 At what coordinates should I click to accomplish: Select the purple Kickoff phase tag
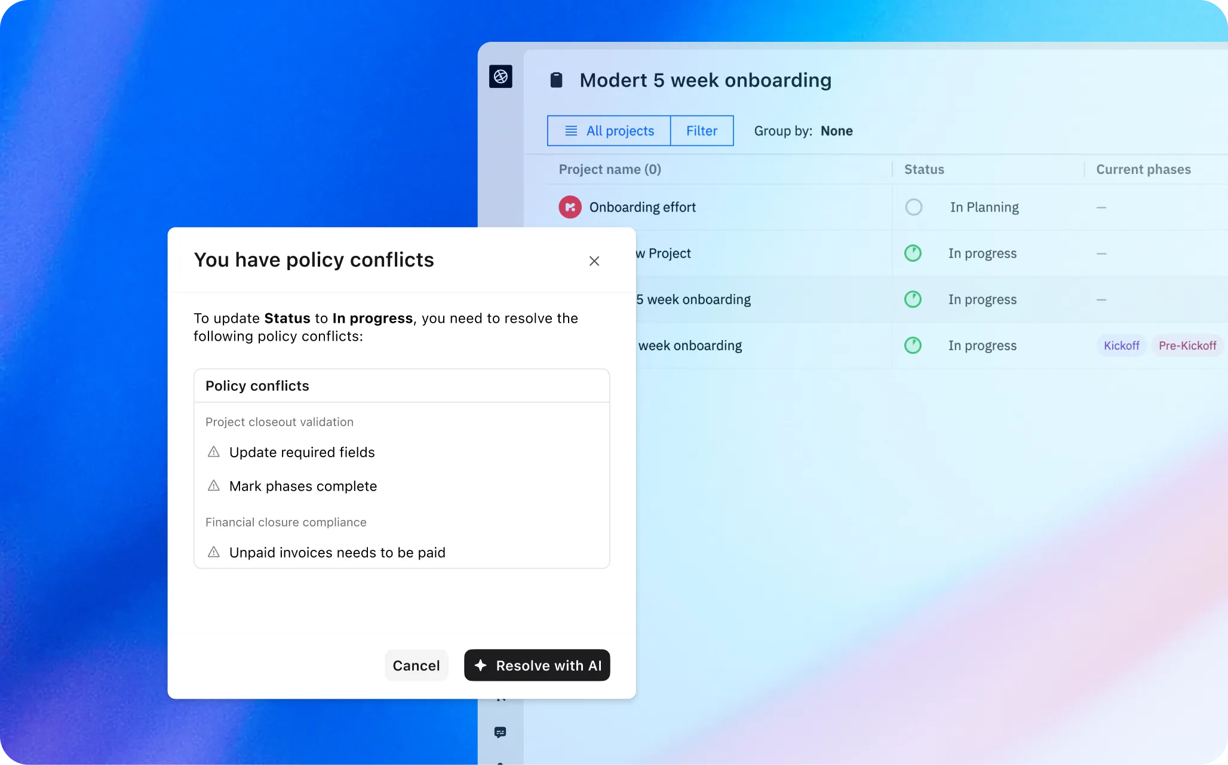click(x=1121, y=345)
